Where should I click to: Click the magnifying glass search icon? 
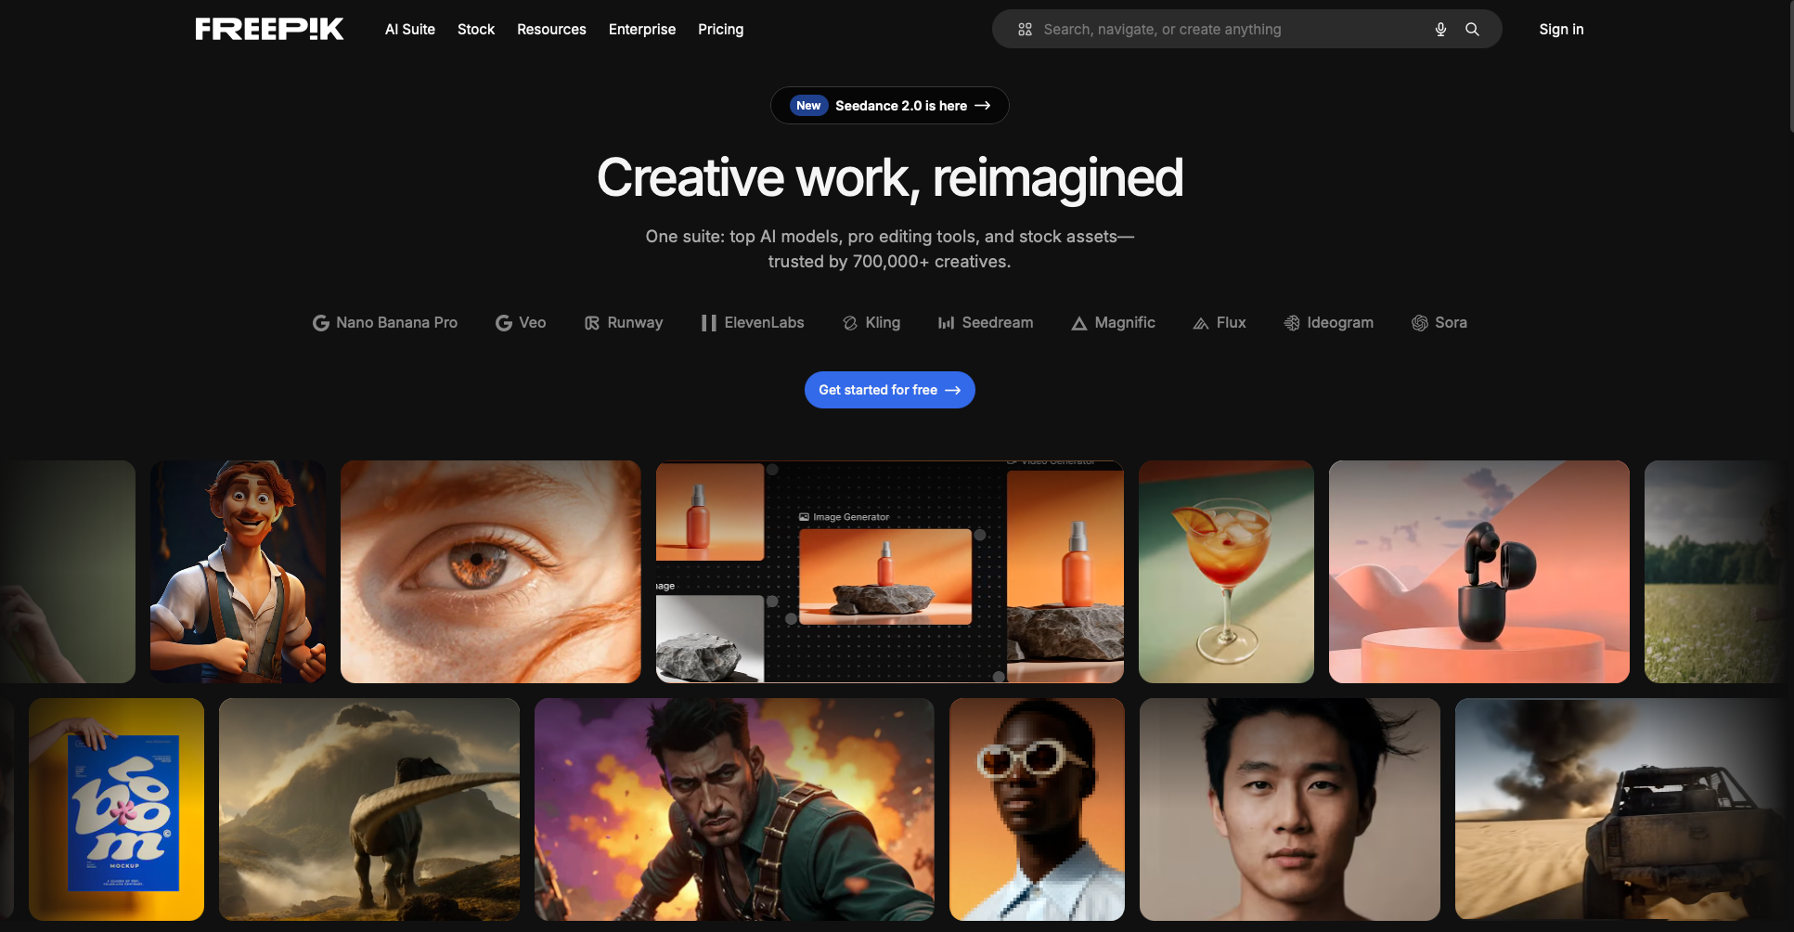pos(1472,30)
